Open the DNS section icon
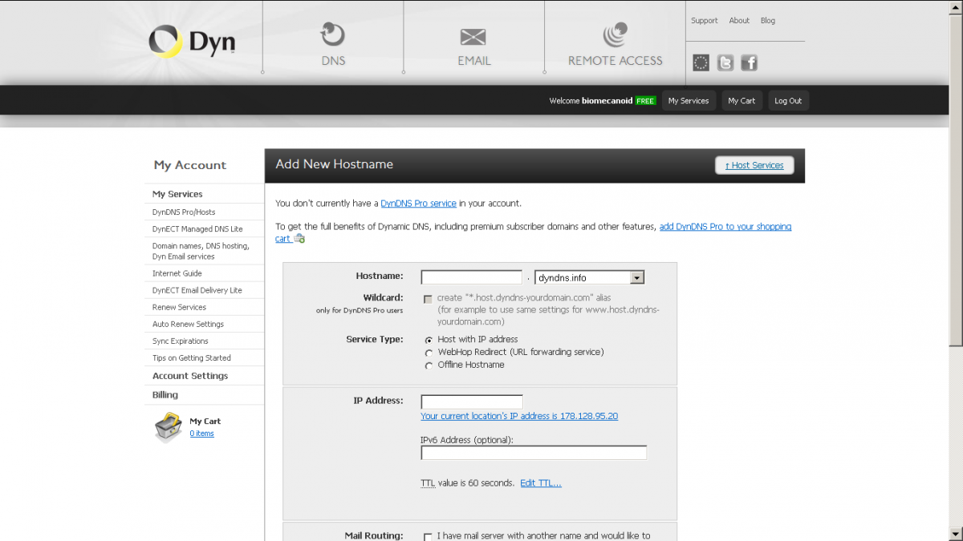This screenshot has height=541, width=963. 332,34
